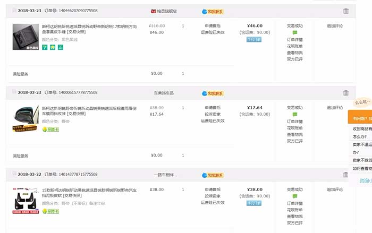The image size is (372, 233).
Task: Check the box for the 2018-03-22 order
Action: (14, 174)
